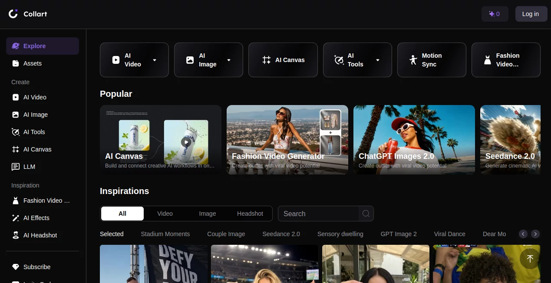The height and width of the screenshot is (283, 551).
Task: Click the AI Effects magic wand icon
Action: 16,218
